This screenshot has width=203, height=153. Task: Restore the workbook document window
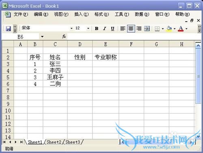pos(192,21)
